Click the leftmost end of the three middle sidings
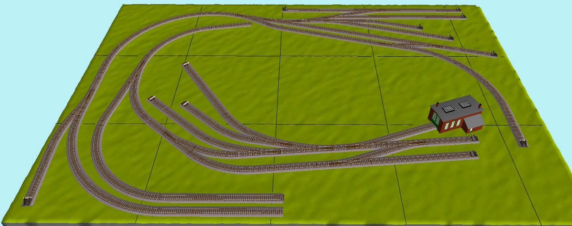 pyautogui.click(x=152, y=98)
